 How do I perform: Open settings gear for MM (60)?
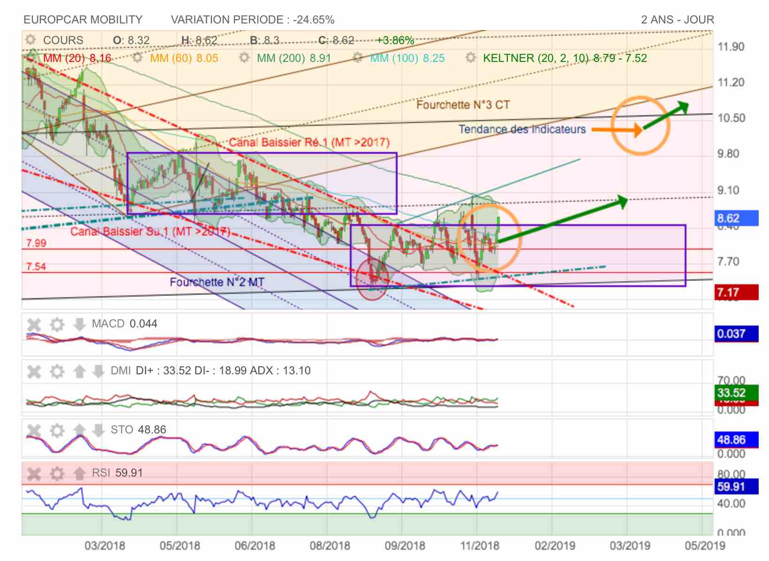click(x=137, y=58)
